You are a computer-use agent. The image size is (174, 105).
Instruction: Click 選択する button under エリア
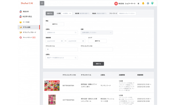[97, 41]
